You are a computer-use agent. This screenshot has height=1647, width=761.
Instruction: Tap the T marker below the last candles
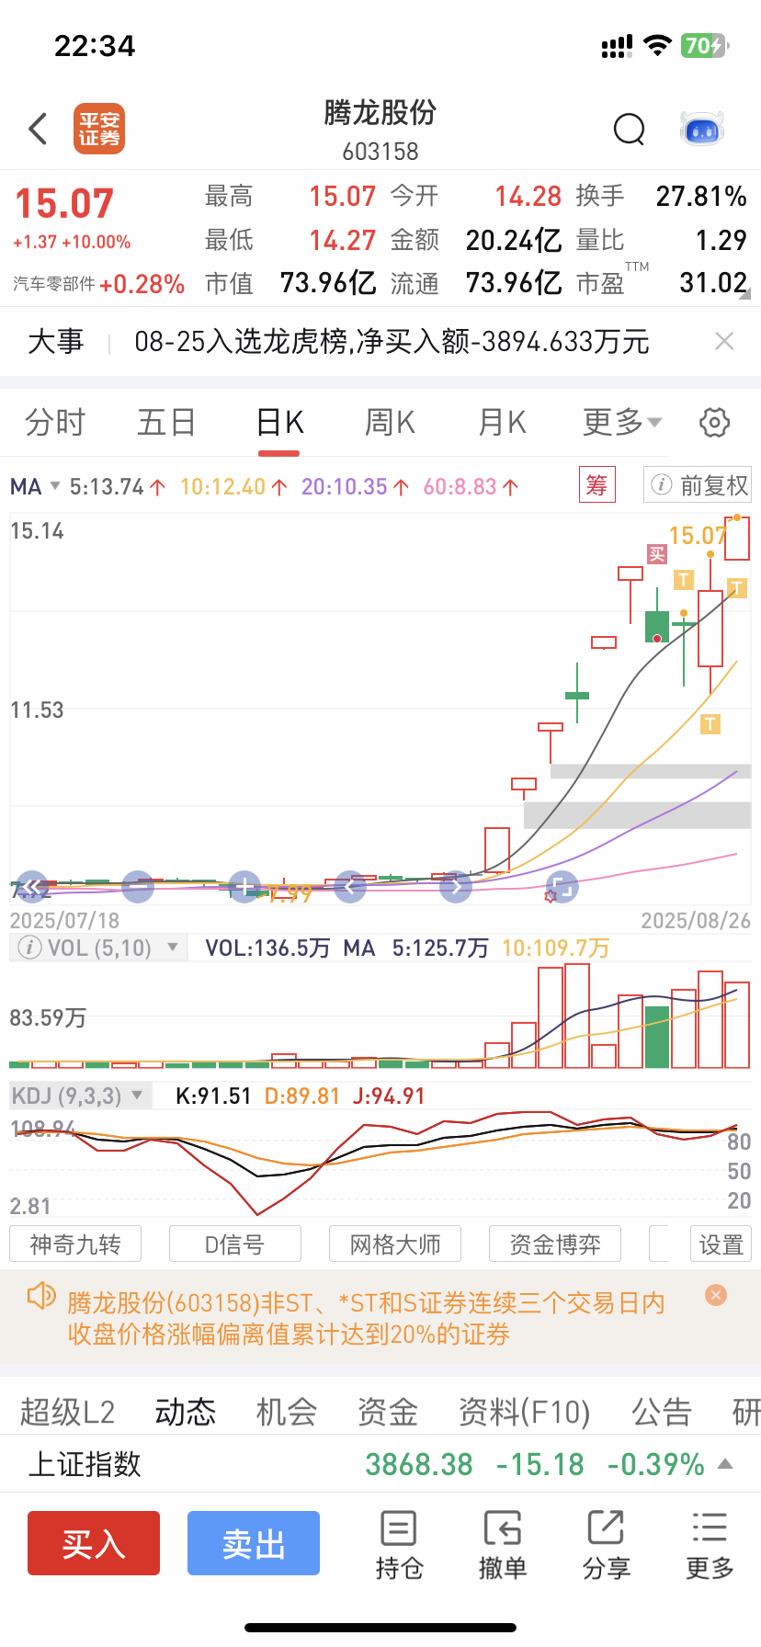pyautogui.click(x=710, y=724)
